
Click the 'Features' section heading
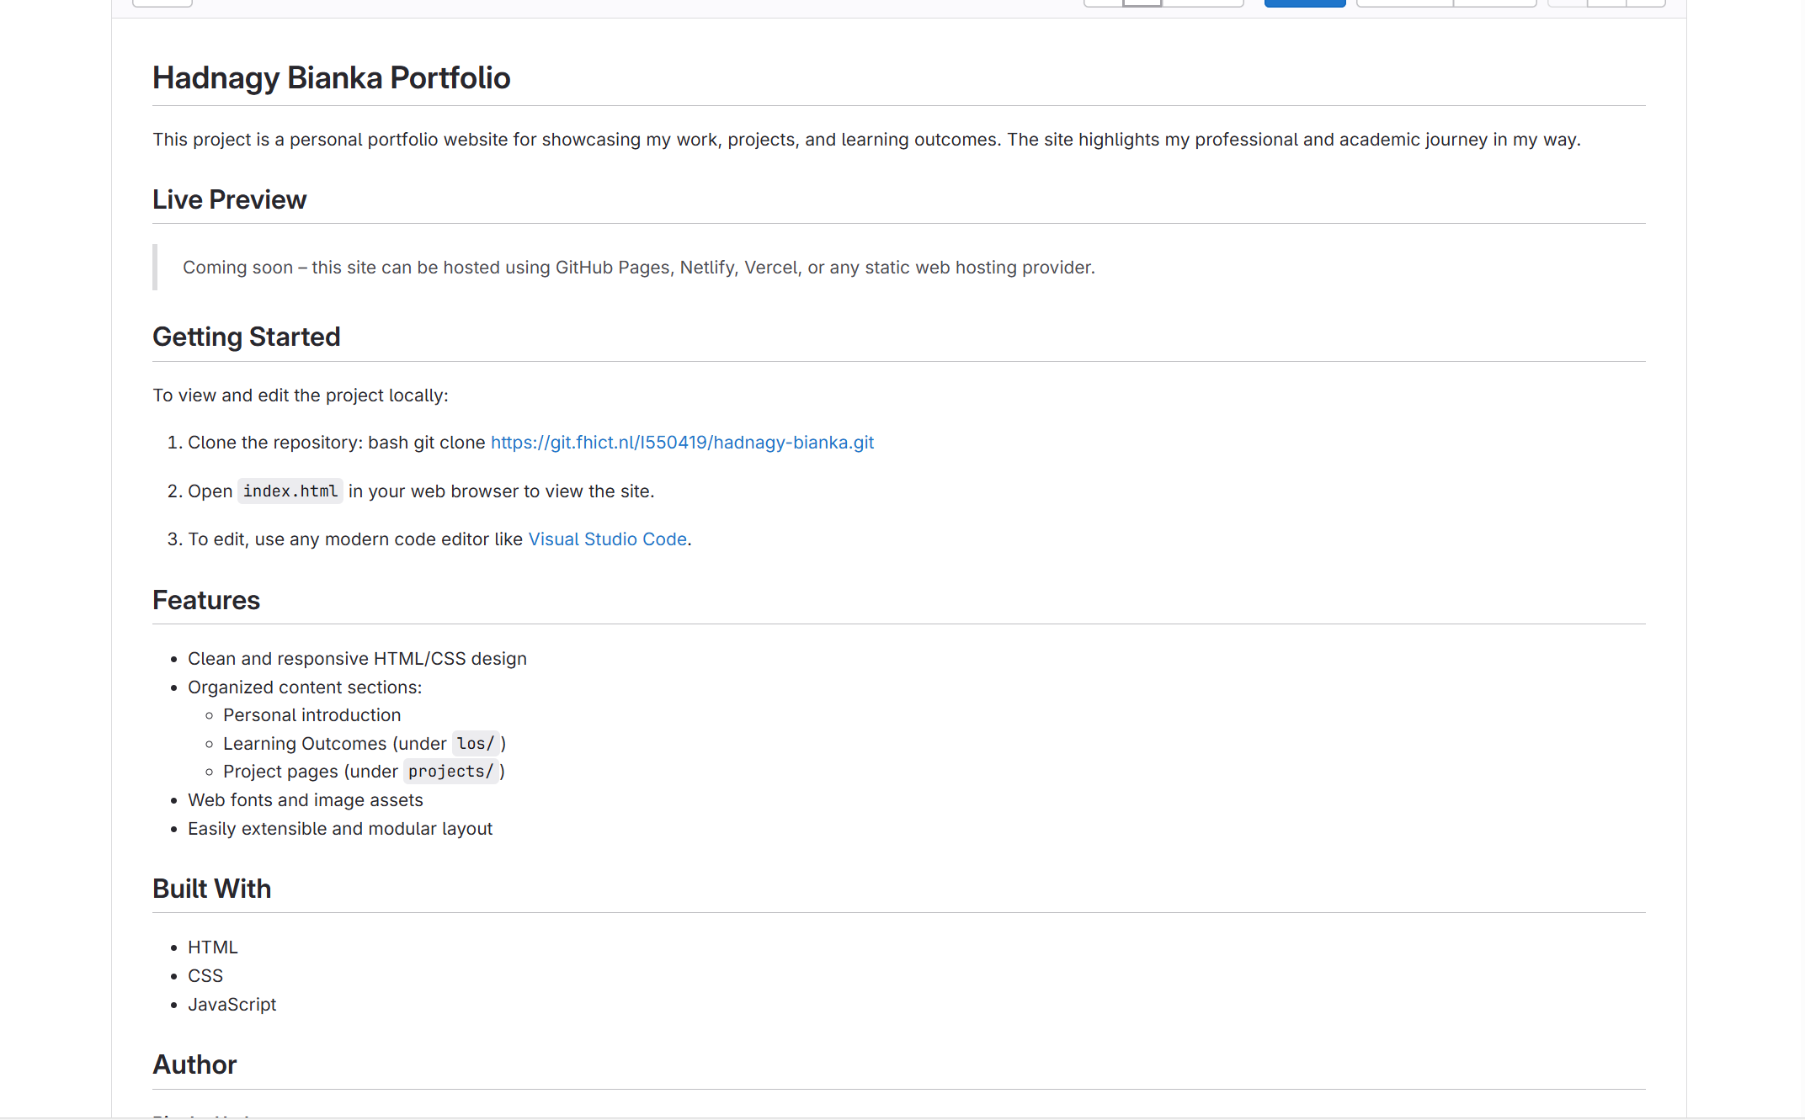(x=205, y=600)
